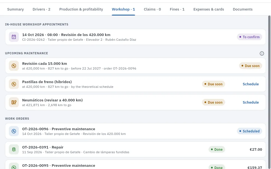271x169 pixels.
Task: Click the Done badge on OT-2026-0391
Action: point(217,149)
